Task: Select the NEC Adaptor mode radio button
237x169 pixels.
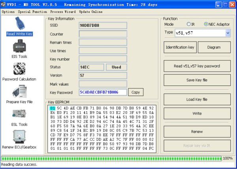Action: 206,24
